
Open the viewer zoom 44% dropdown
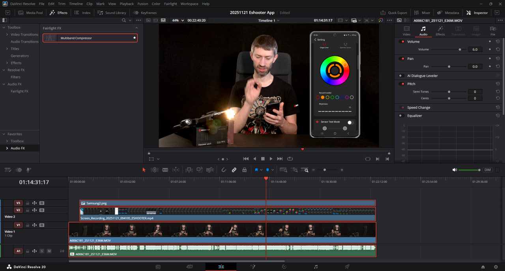click(178, 20)
